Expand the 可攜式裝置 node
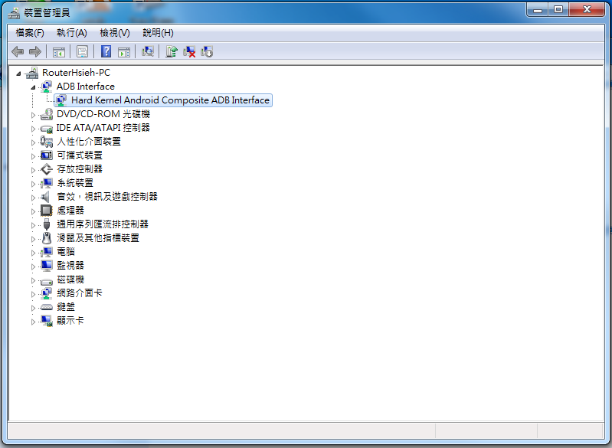The width and height of the screenshot is (612, 448). [x=33, y=156]
